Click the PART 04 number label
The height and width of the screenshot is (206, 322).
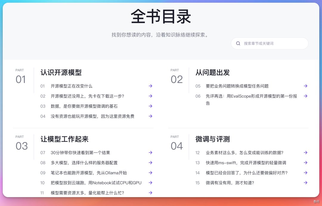tap(177, 146)
